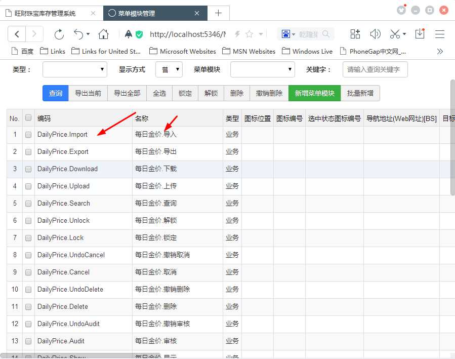Open the extensions grid icon
This screenshot has height=359, width=455.
click(355, 34)
